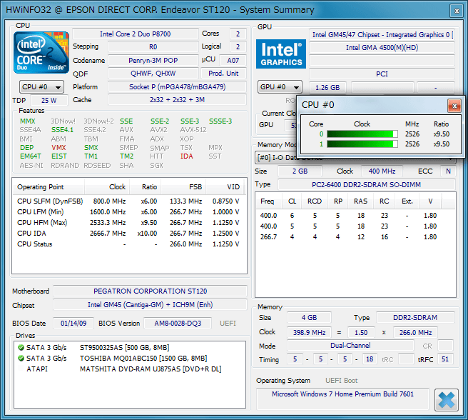The width and height of the screenshot is (468, 420).
Task: Click the Core 1 clock progress bar
Action: point(362,144)
